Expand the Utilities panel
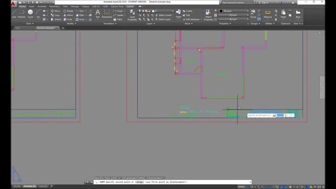The image size is (336, 189). pos(270,24)
